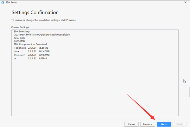The image size is (190, 127).
Task: Click the Next button
Action: pyautogui.click(x=164, y=124)
